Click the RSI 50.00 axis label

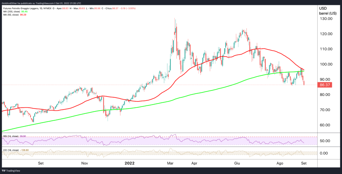pyautogui.click(x=325, y=141)
